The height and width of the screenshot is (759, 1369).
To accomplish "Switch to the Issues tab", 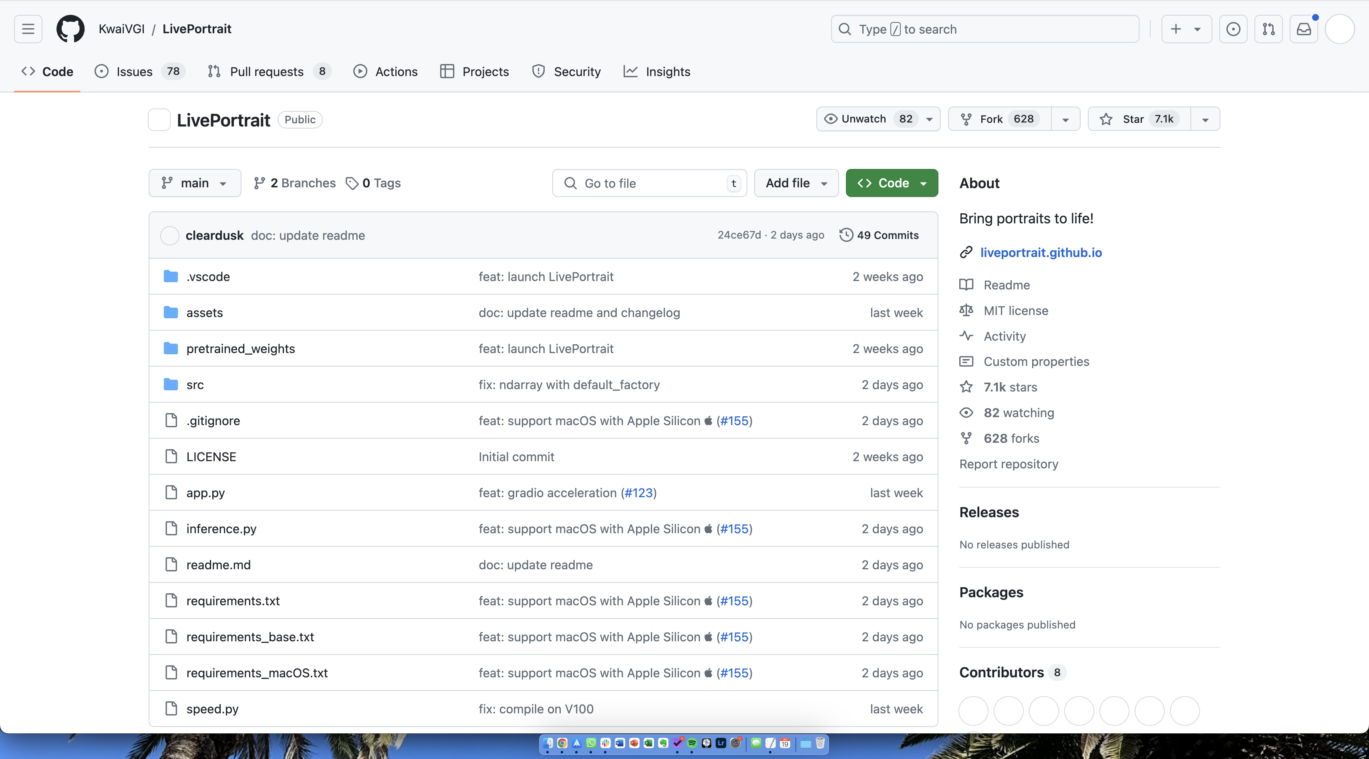I will point(140,72).
